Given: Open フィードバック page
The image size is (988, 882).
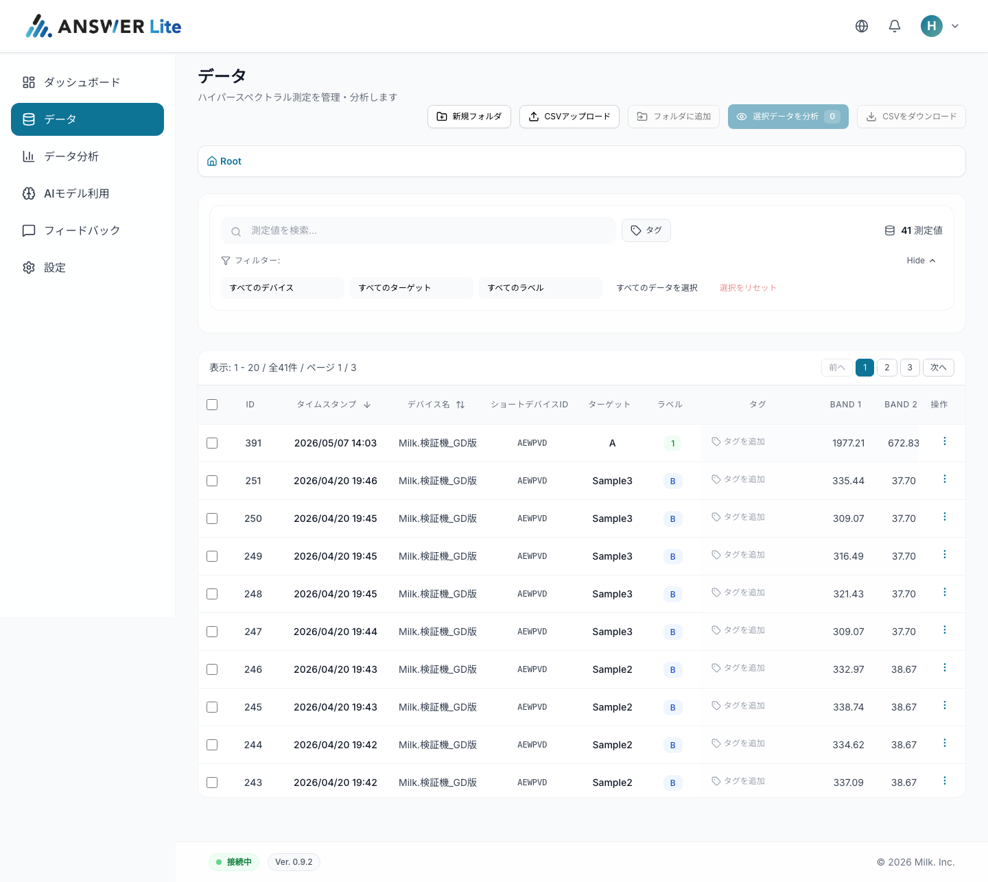Looking at the screenshot, I should click(x=87, y=230).
